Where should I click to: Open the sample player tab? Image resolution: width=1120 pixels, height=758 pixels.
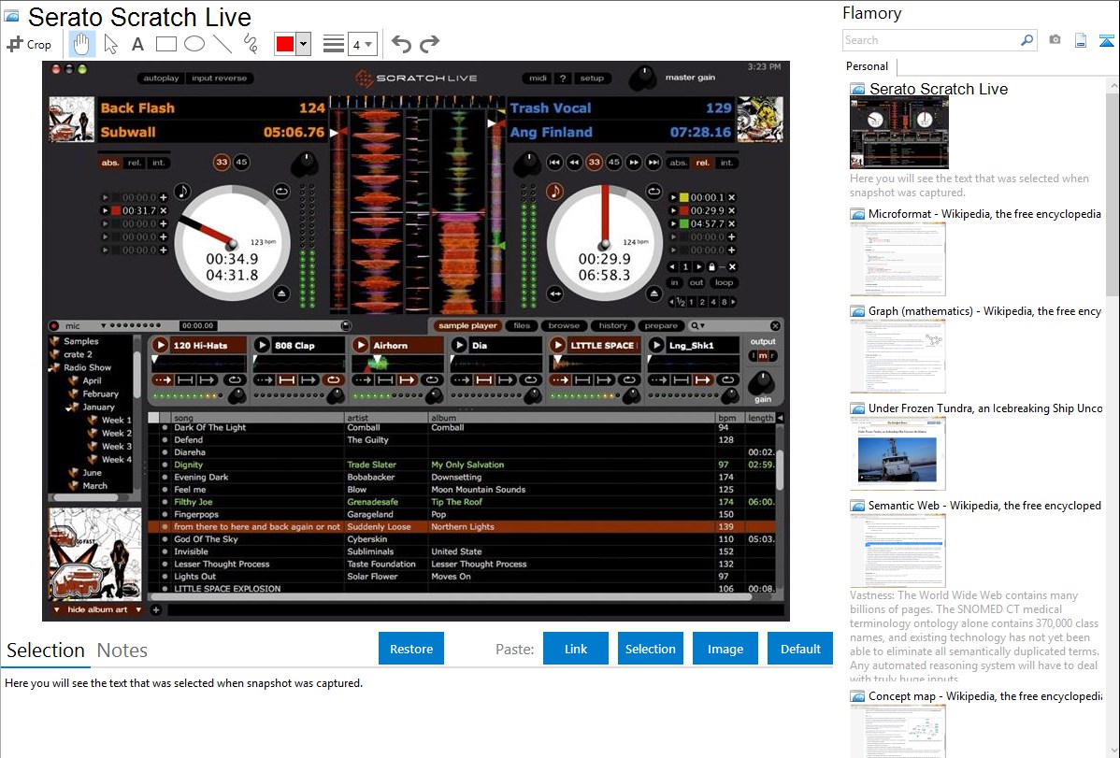(467, 326)
